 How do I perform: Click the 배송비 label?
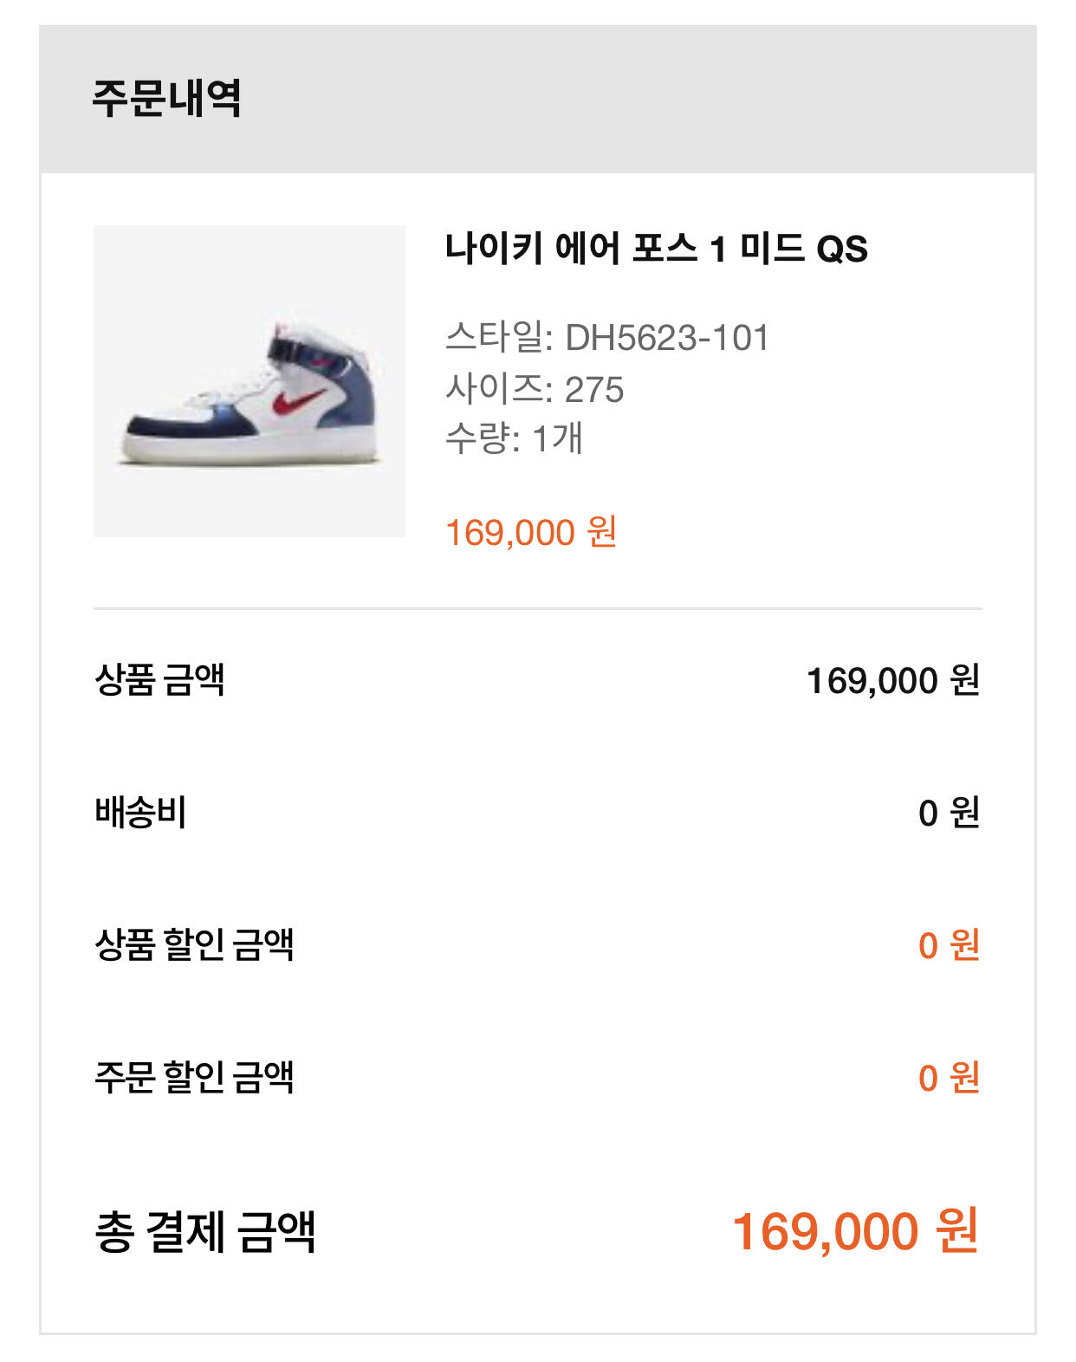[x=140, y=813]
